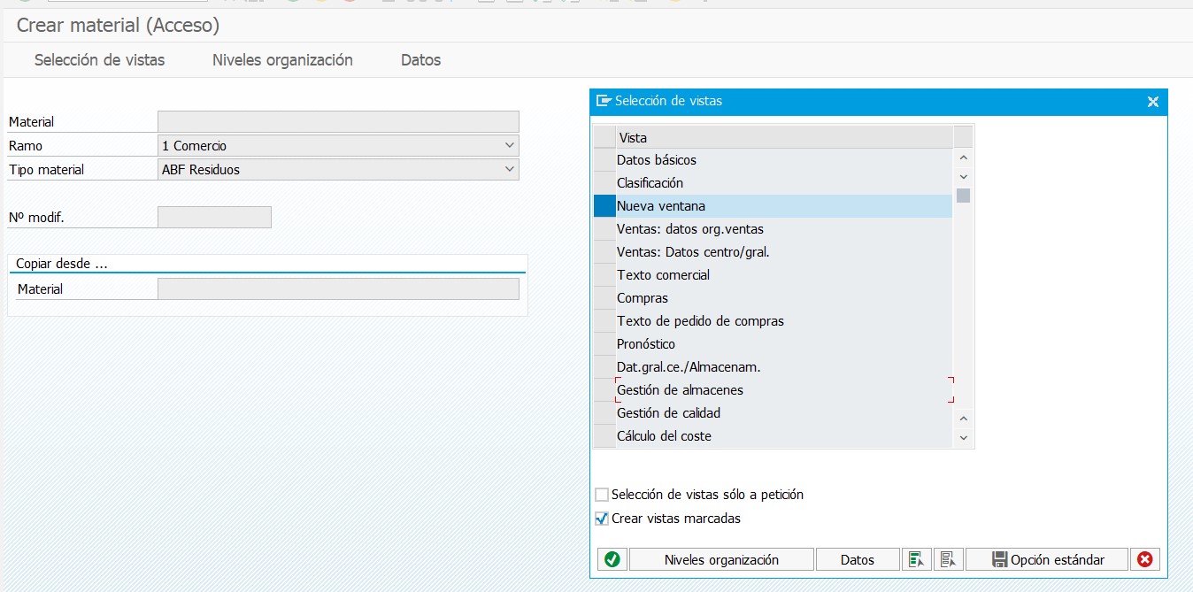The height and width of the screenshot is (592, 1193).
Task: Click the Nº modif. input field
Action: (214, 217)
